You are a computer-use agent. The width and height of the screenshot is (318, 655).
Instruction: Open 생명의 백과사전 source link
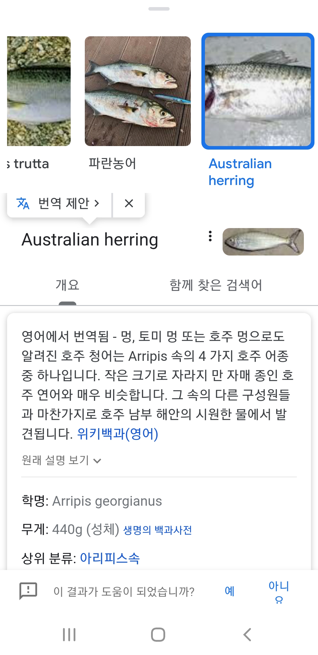tap(158, 530)
